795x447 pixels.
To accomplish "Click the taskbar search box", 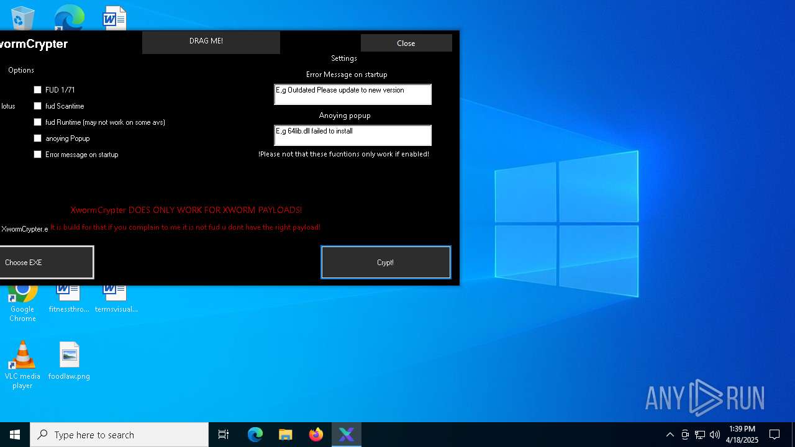I will pos(119,435).
